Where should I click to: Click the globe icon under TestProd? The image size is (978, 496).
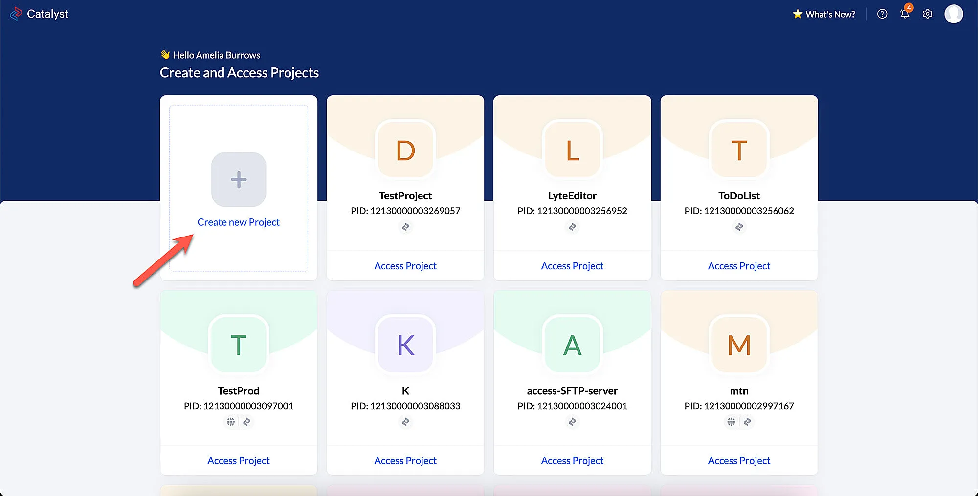click(231, 422)
